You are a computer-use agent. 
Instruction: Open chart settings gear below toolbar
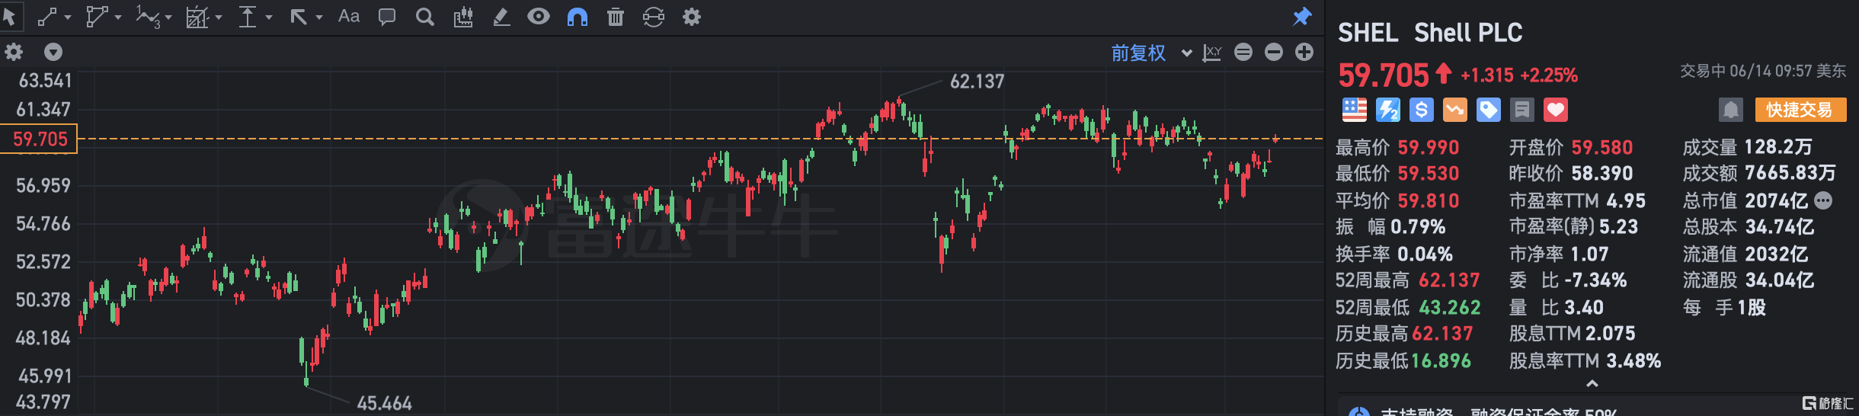tap(14, 52)
